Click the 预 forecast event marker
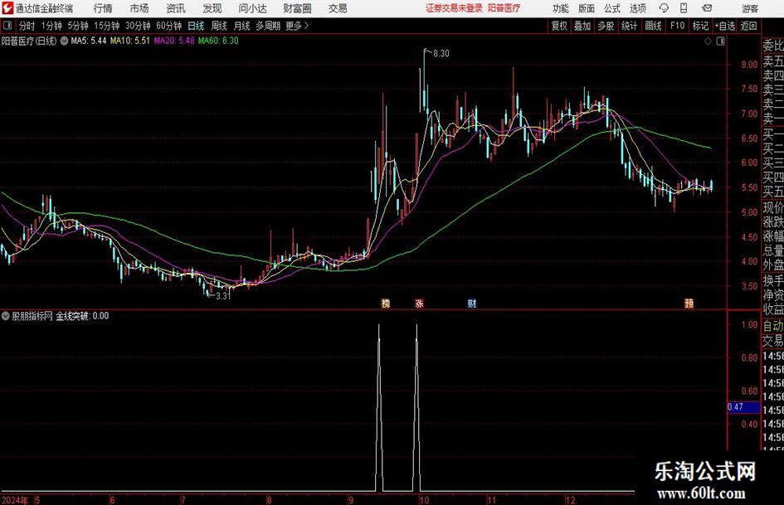Viewport: 784px width, 505px height. tap(689, 303)
